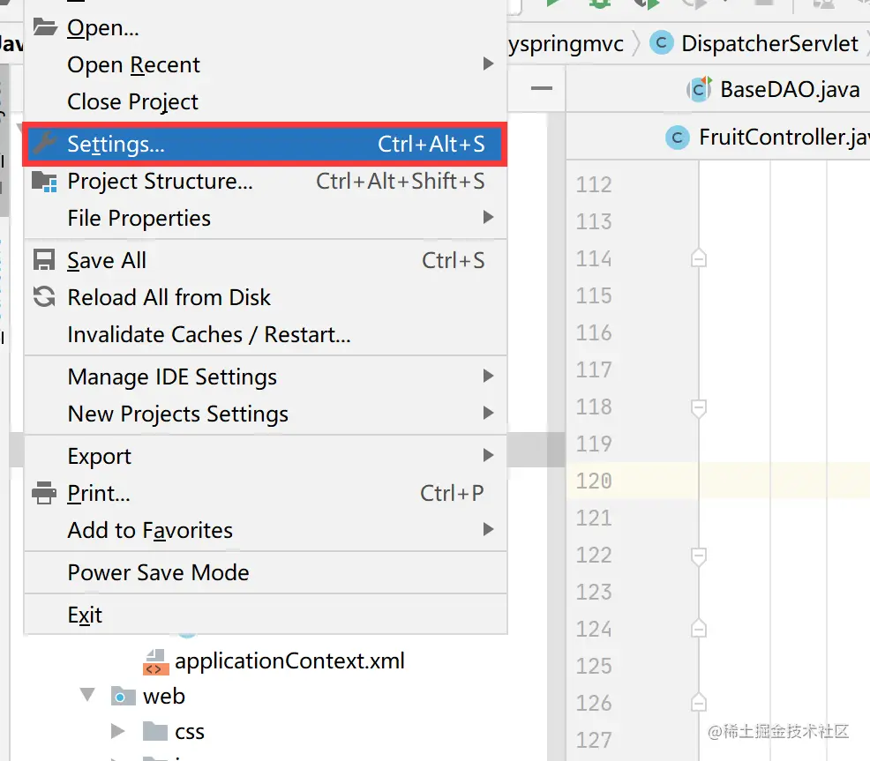
Task: Click the Project Structure icon
Action: pos(44,182)
